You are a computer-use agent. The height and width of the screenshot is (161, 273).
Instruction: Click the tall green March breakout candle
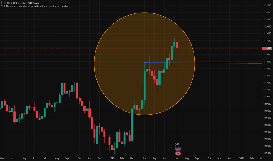coord(132,124)
